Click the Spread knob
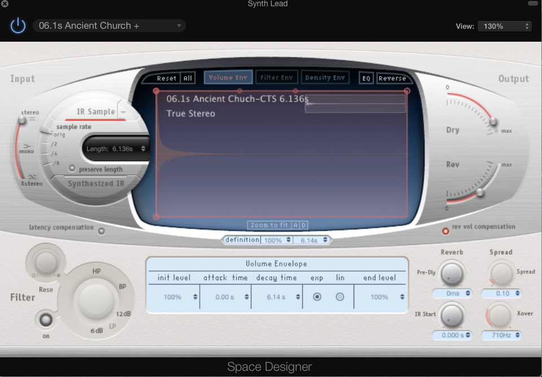 501,274
